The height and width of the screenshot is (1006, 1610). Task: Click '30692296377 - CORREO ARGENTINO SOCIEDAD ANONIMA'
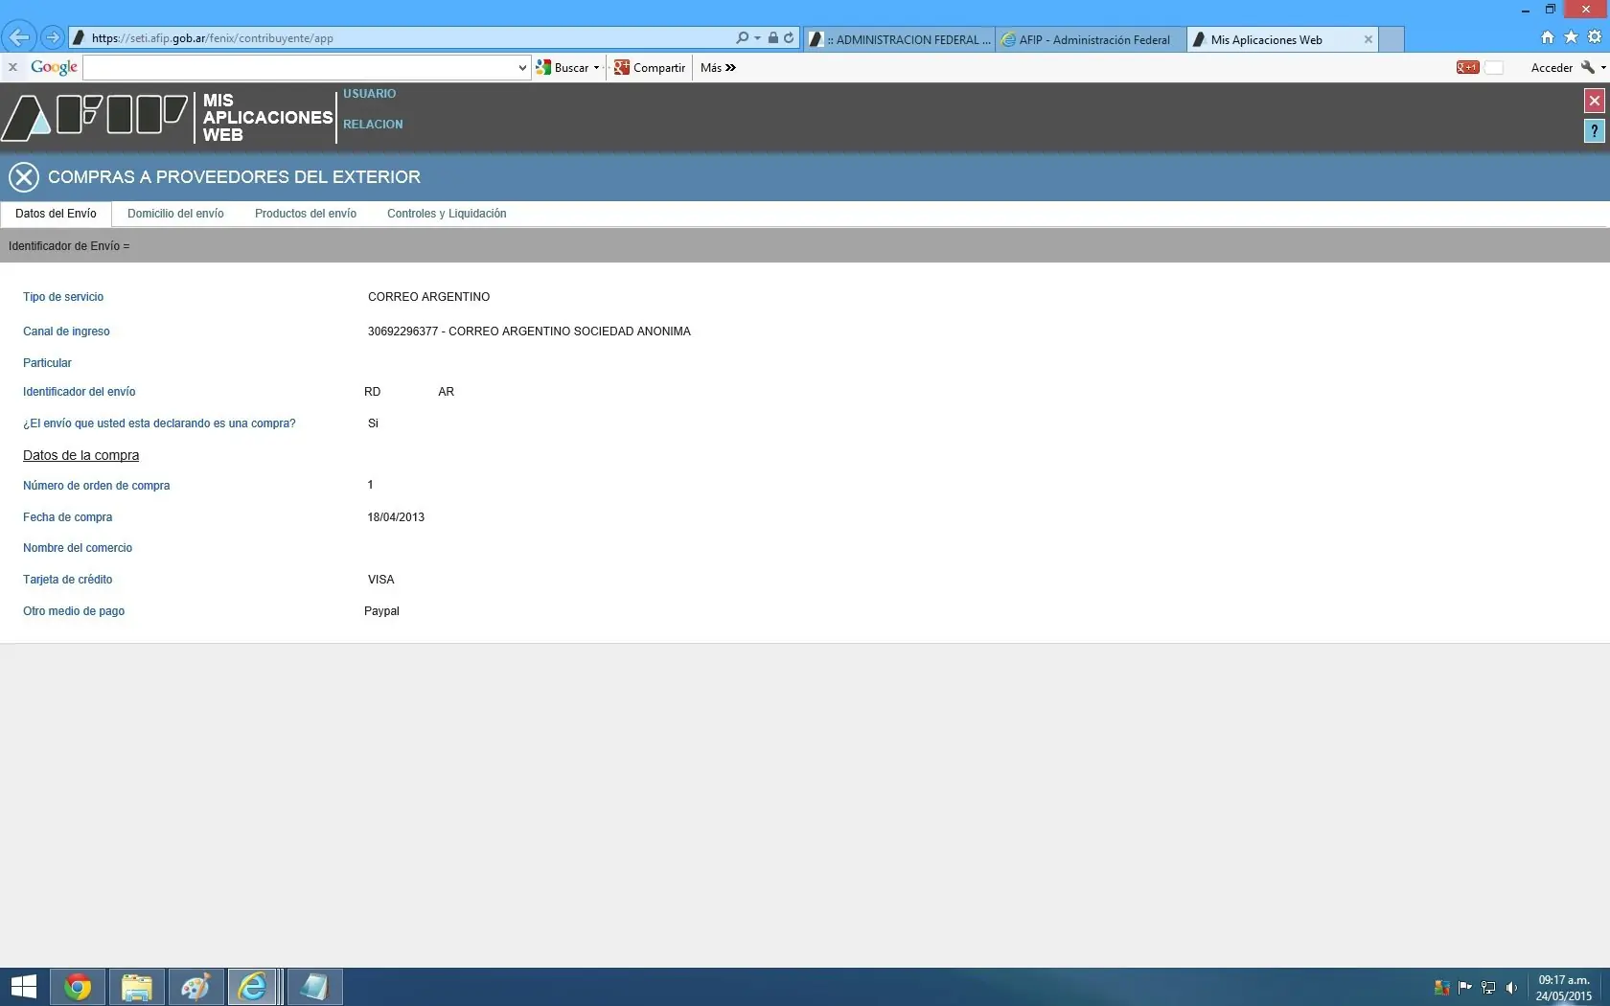529,332
